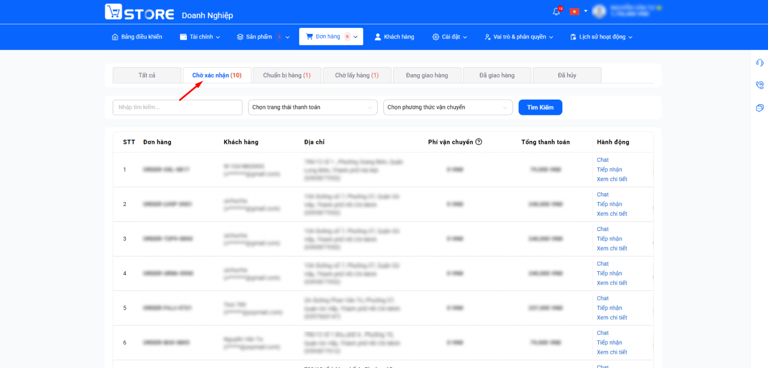768x368 pixels.
Task: Click the Khách hàng column header
Action: coord(241,142)
